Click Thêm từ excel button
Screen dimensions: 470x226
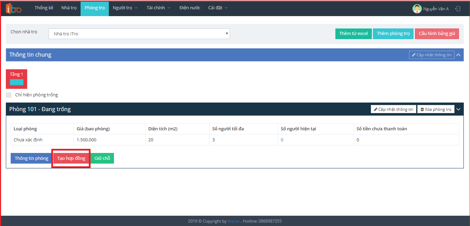click(x=353, y=34)
